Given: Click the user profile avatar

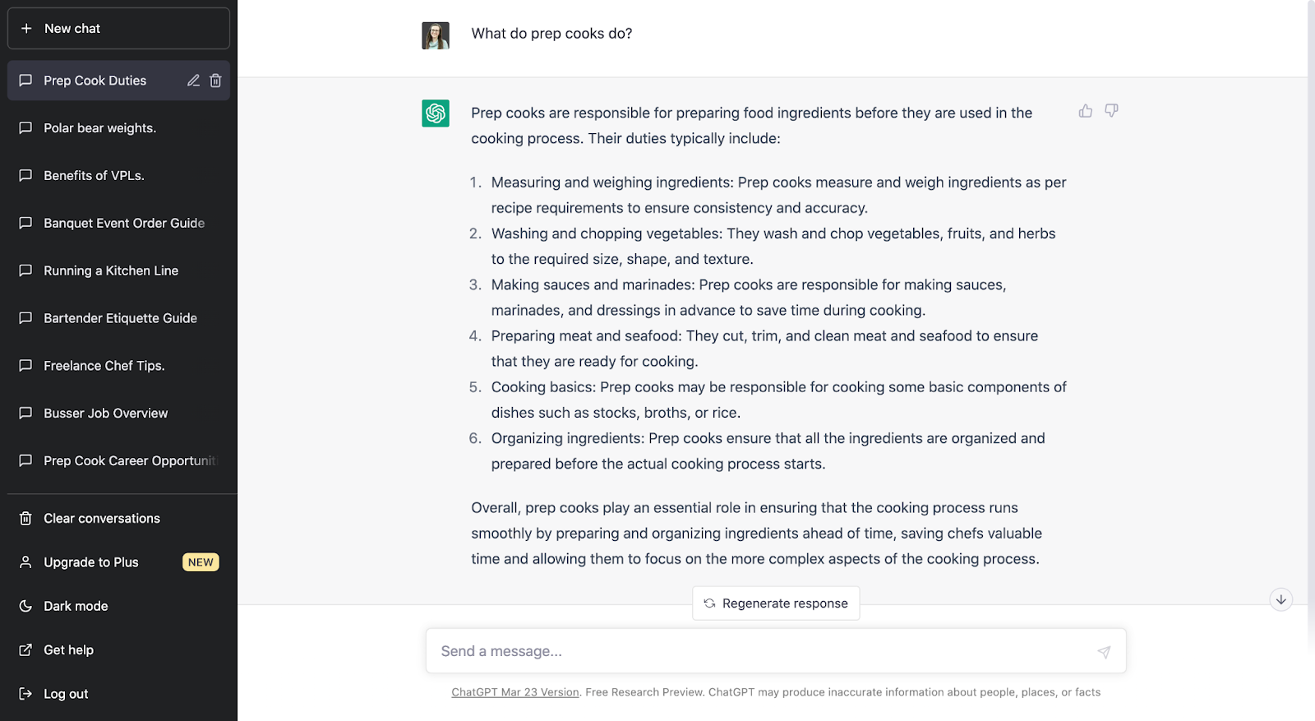Looking at the screenshot, I should 436,35.
